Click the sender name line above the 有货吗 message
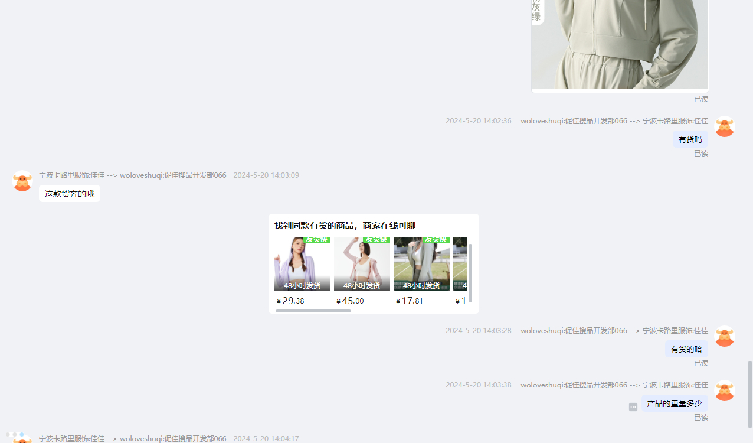Screen dimensions: 753x443 (x=614, y=121)
